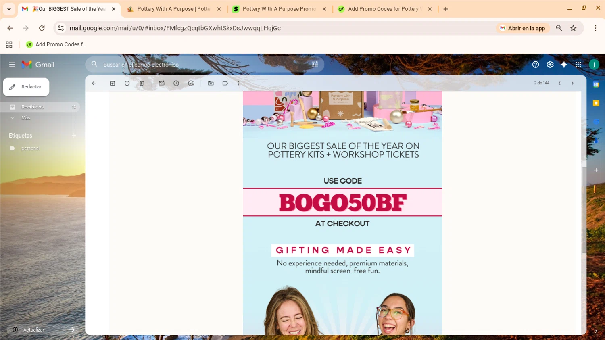The image size is (605, 340).
Task: Open Google Calendar side panel icon
Action: (x=596, y=85)
